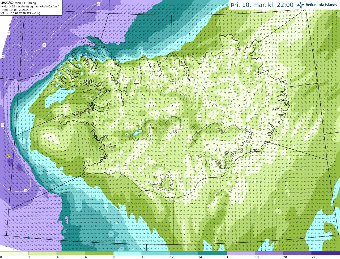The height and width of the screenshot is (259, 340).
Task: Pick the 2–4 m/s light green swatch
Action: coord(42,253)
